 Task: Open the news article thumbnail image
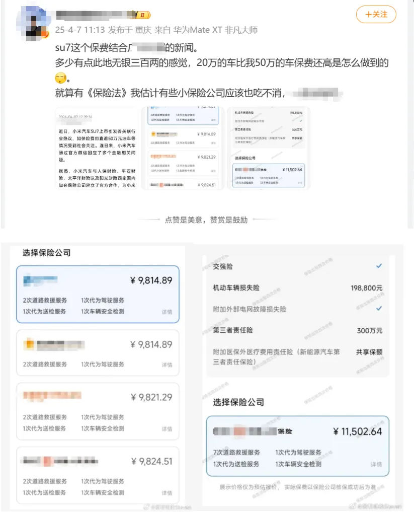97,149
